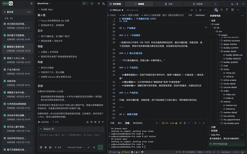
Task: Open the 技能交换 task
Action: (x=18, y=83)
